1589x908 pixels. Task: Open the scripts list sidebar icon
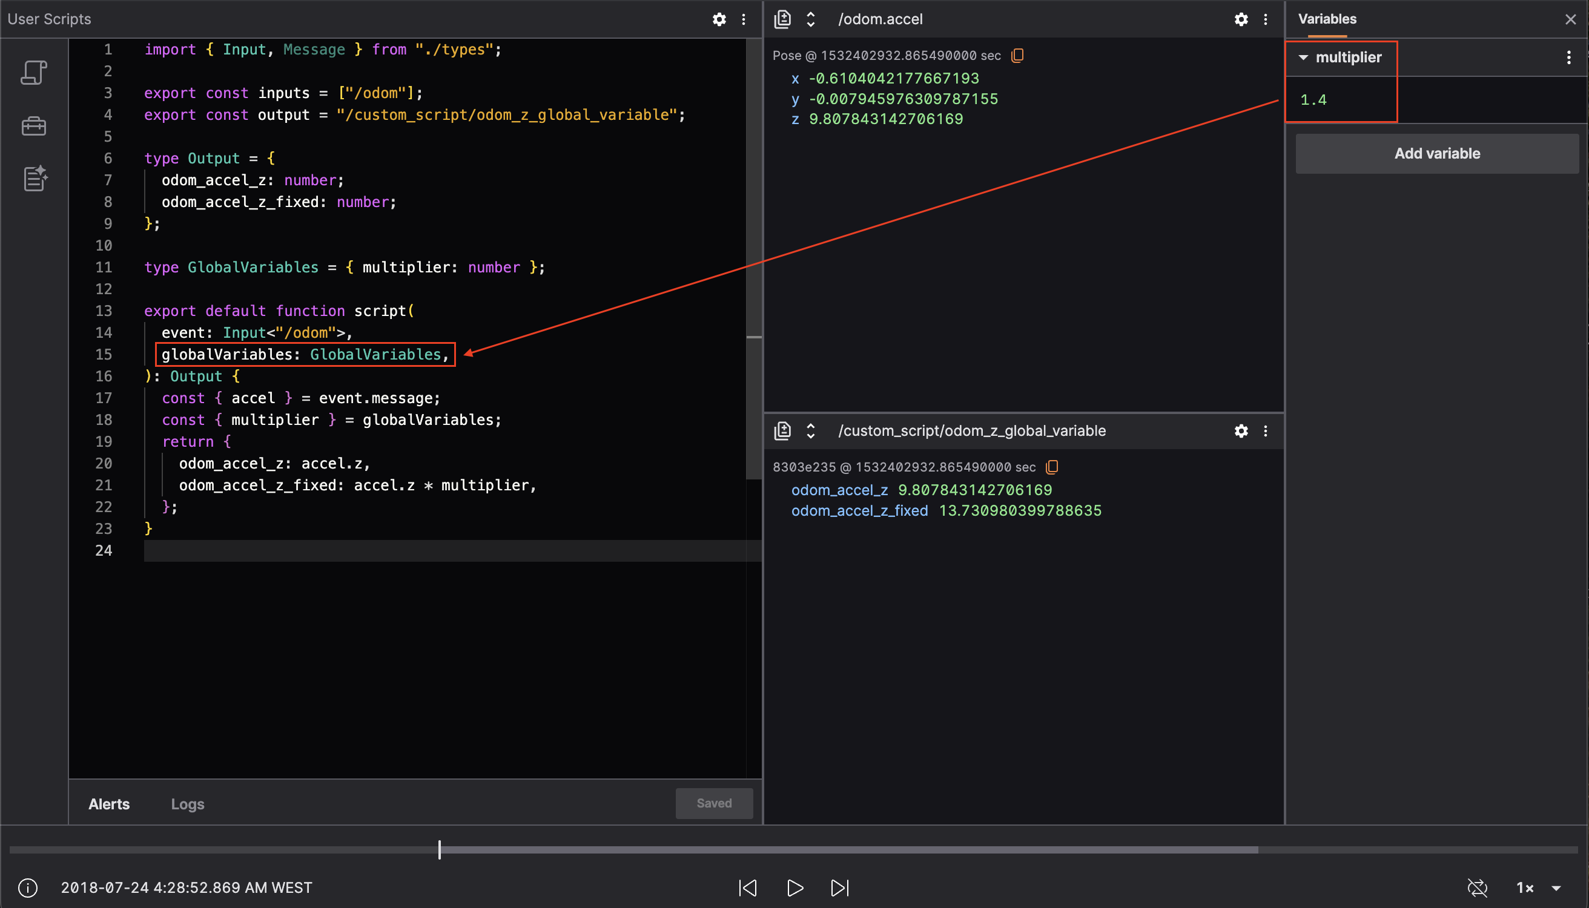[x=34, y=73]
